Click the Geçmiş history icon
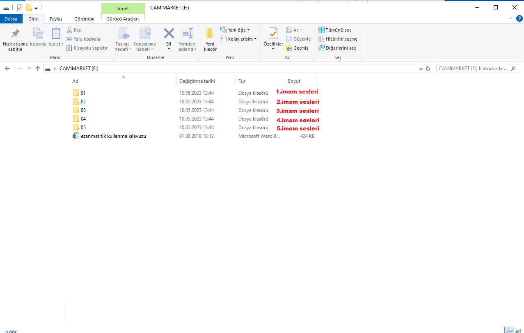524x333 pixels. [289, 48]
